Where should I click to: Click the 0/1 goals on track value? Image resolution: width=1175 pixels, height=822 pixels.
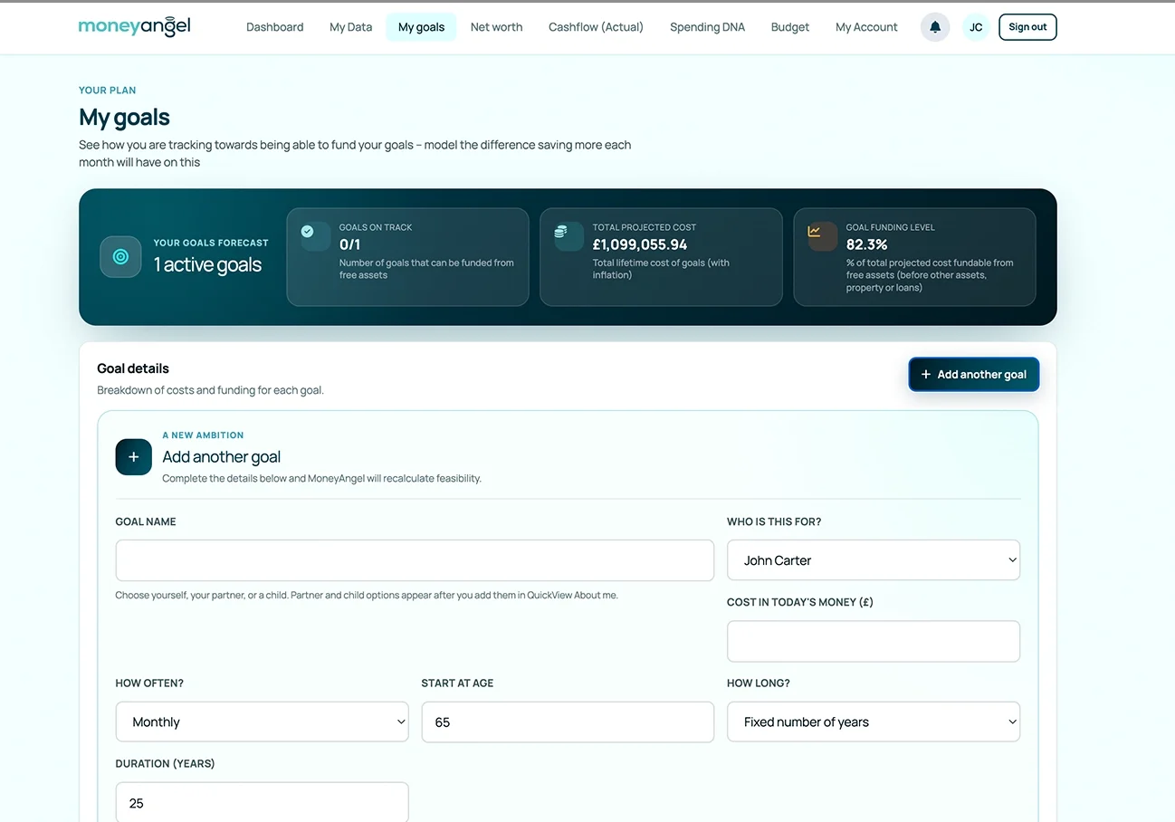pos(350,244)
